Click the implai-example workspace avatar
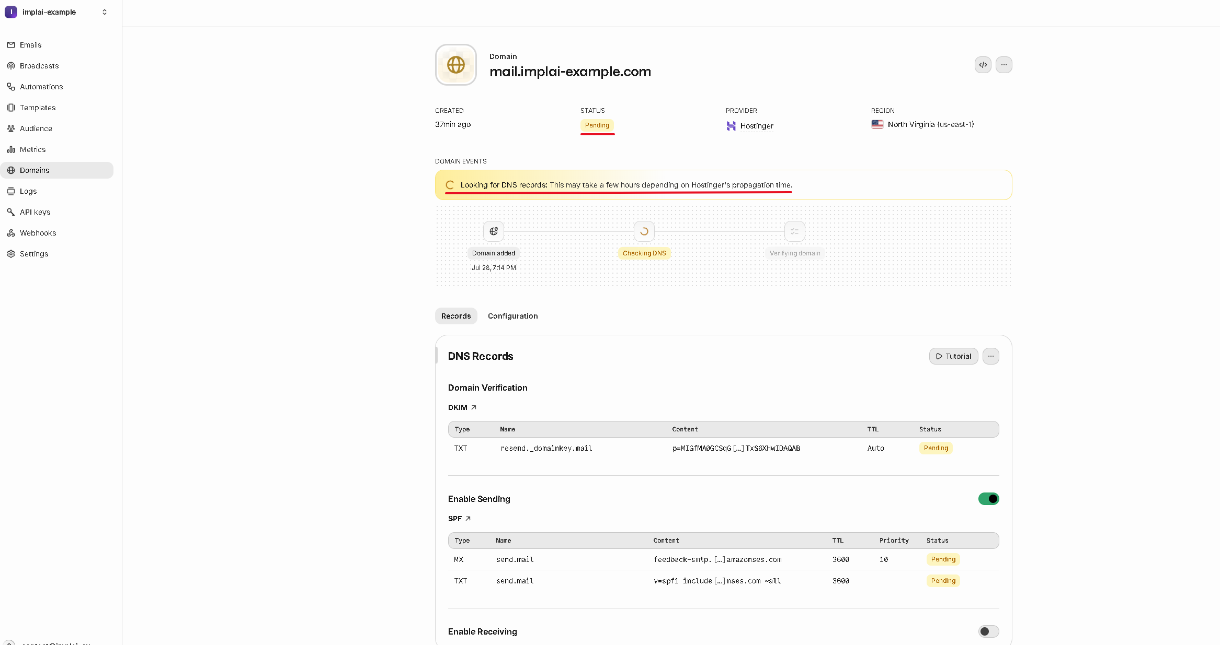Viewport: 1220px width, 645px height. pyautogui.click(x=11, y=12)
